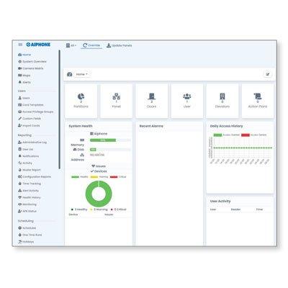Click the Time column header

pyautogui.click(x=259, y=210)
